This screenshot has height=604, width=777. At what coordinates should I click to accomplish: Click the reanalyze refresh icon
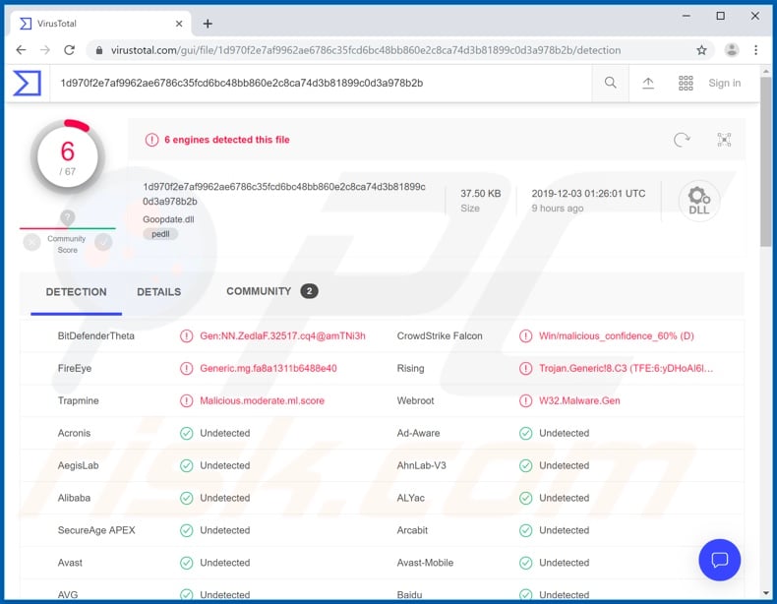(682, 140)
